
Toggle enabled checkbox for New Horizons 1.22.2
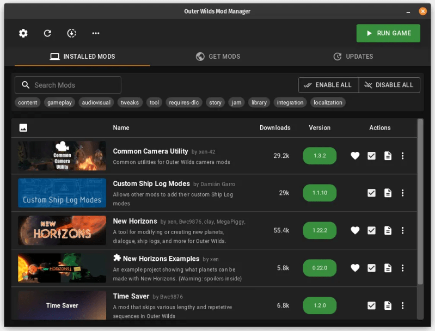click(371, 230)
